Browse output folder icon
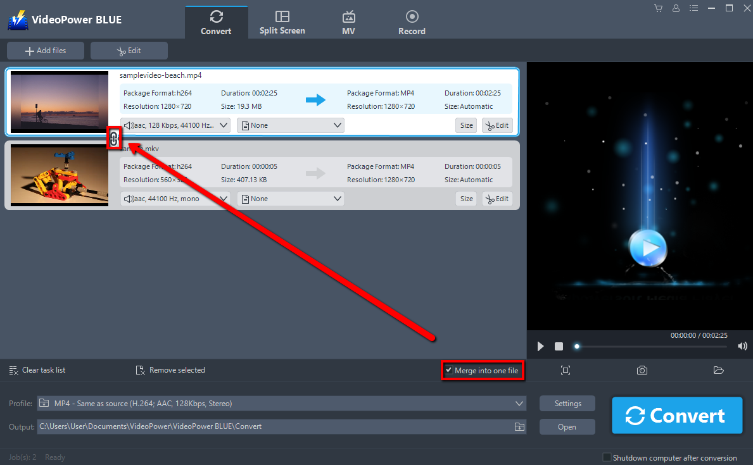This screenshot has height=465, width=753. click(519, 426)
